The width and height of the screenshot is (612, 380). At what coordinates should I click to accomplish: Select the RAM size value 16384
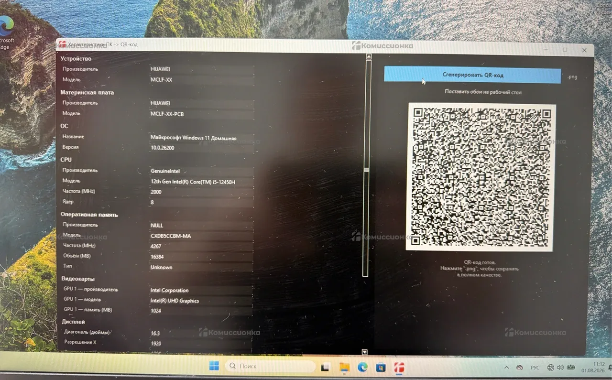(157, 257)
